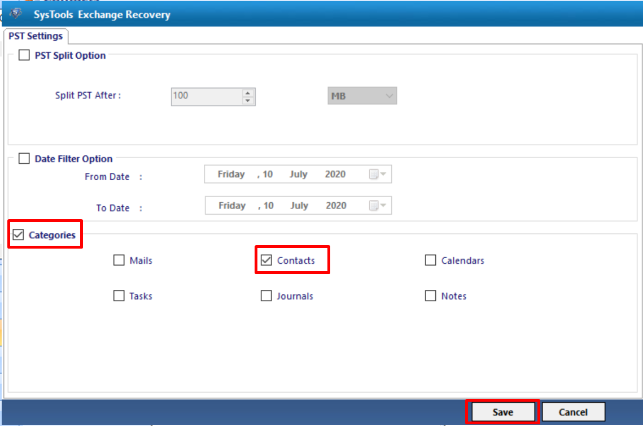Select the day 10 in From Date
Viewport: 643px width, 426px height.
point(268,174)
